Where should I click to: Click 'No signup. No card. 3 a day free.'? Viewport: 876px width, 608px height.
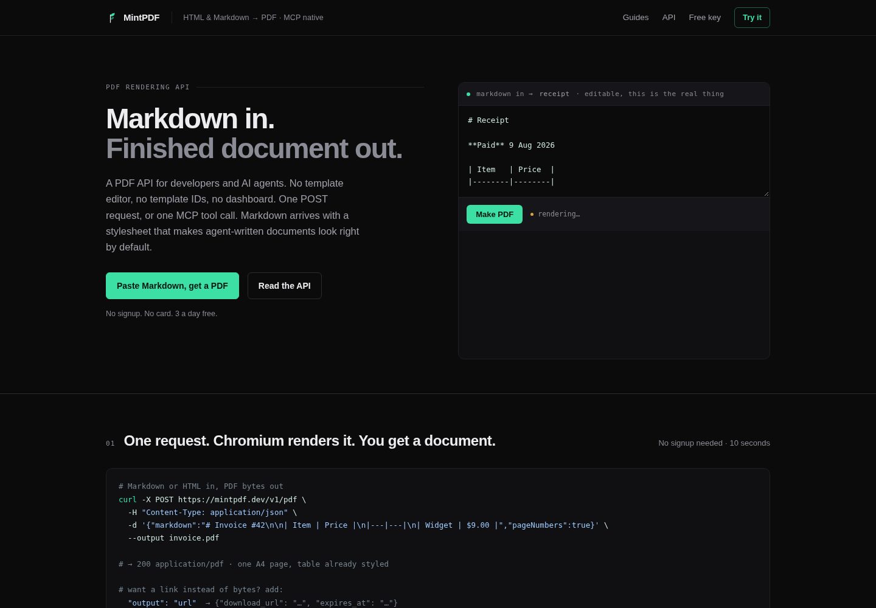[x=161, y=314]
